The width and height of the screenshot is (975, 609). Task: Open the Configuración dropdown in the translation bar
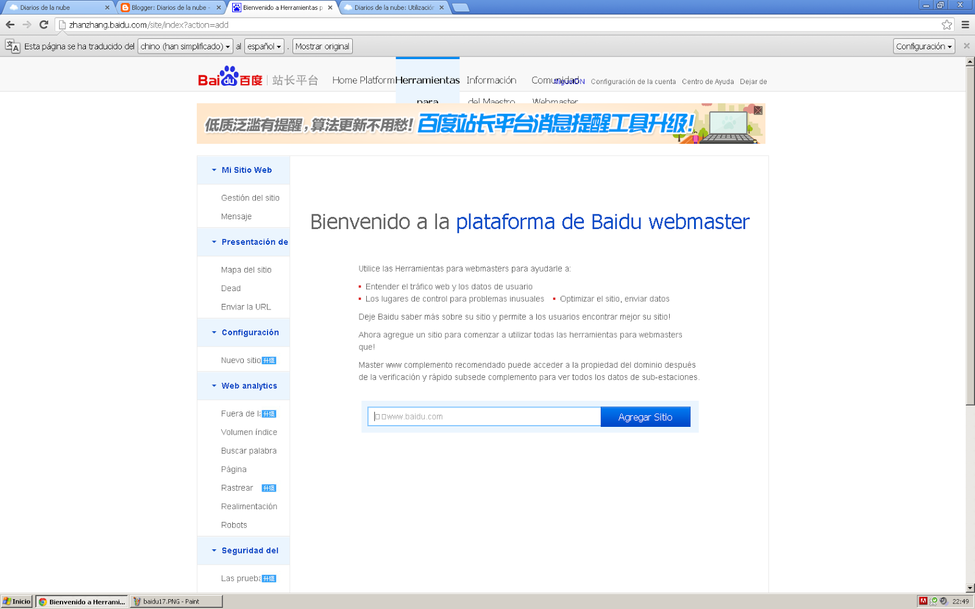point(924,46)
